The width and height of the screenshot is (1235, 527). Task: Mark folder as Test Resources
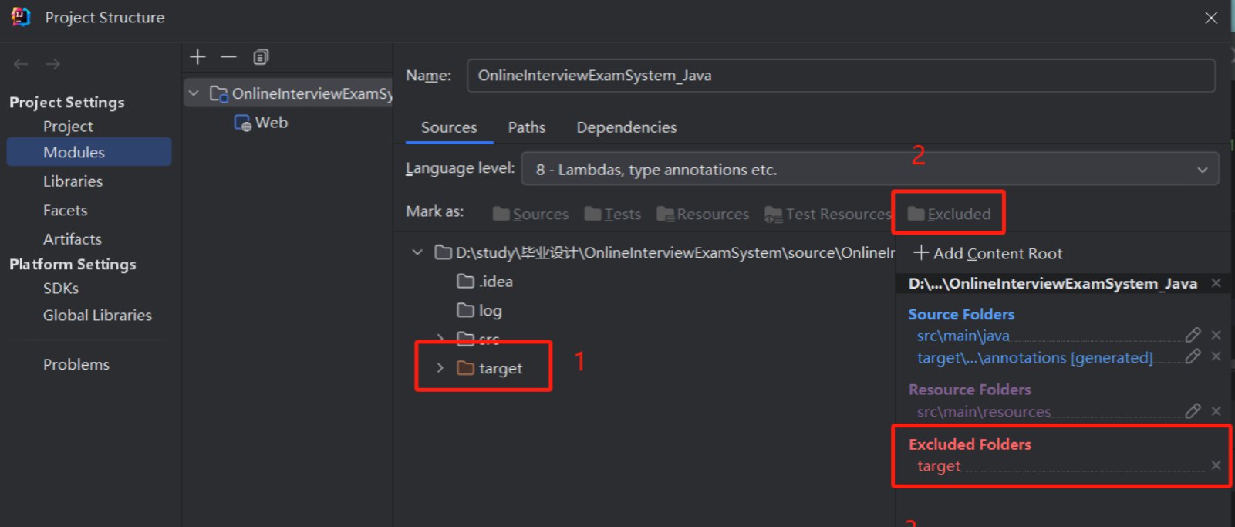(x=827, y=214)
